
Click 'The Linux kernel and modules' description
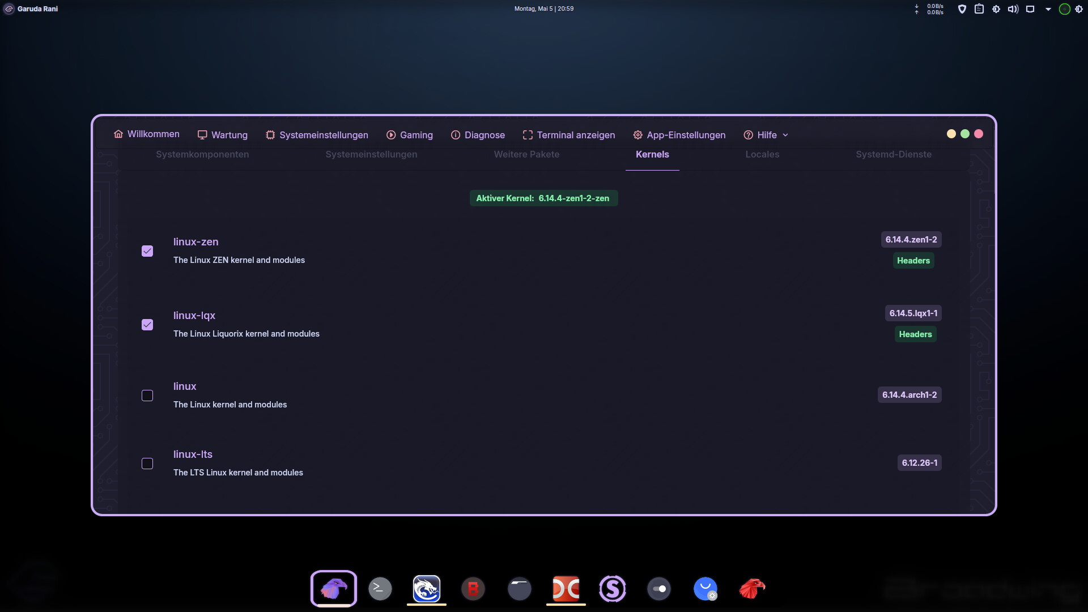tap(230, 405)
